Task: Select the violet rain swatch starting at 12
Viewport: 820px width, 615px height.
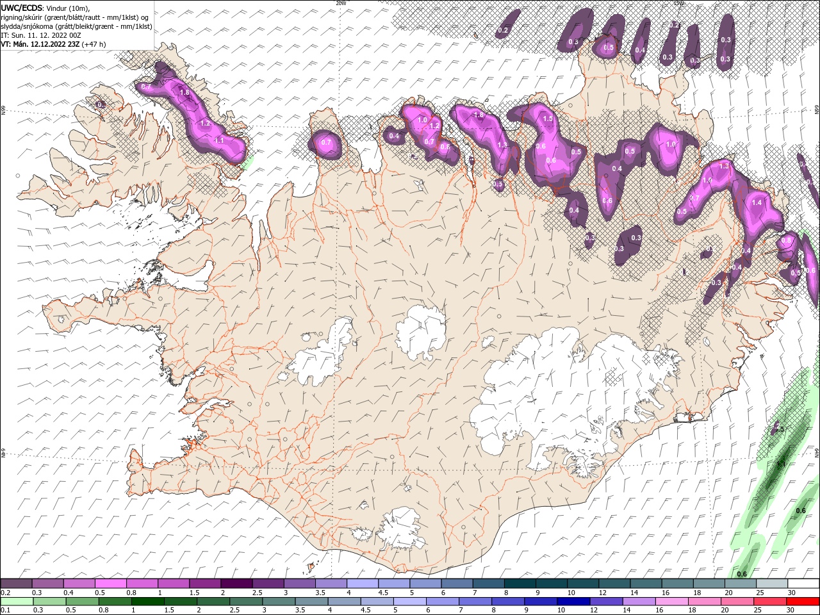Action: pos(606,601)
